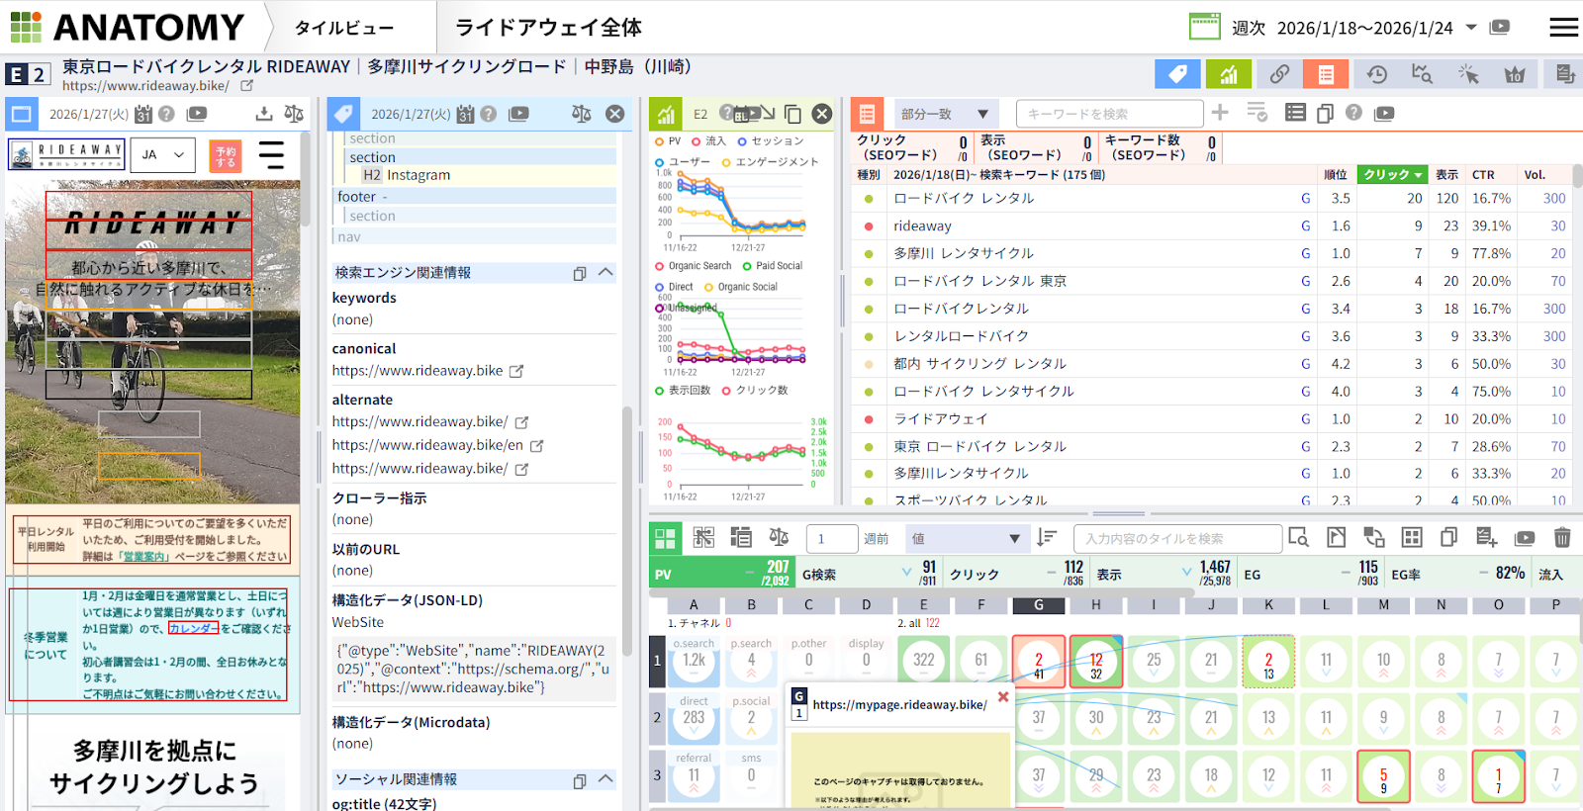Click the green calendar icon beside 週次
Image resolution: width=1583 pixels, height=811 pixels.
[1204, 27]
